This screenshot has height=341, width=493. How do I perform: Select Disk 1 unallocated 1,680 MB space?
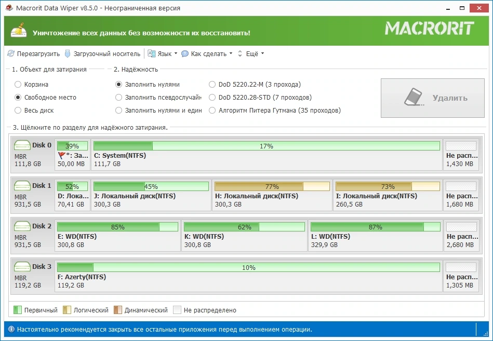[x=461, y=195]
